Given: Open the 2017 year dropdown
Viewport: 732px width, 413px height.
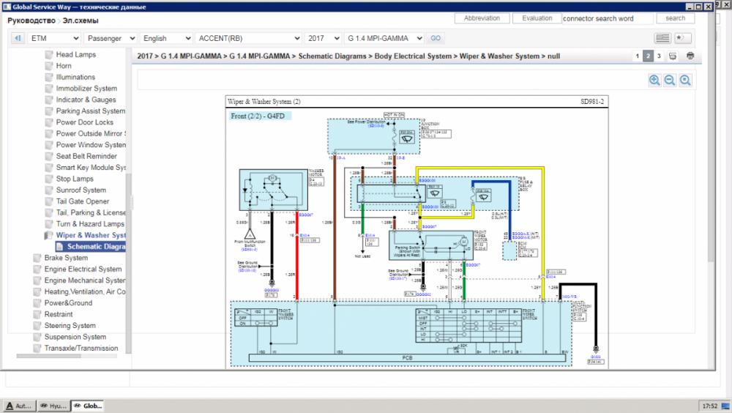Looking at the screenshot, I should click(x=323, y=38).
